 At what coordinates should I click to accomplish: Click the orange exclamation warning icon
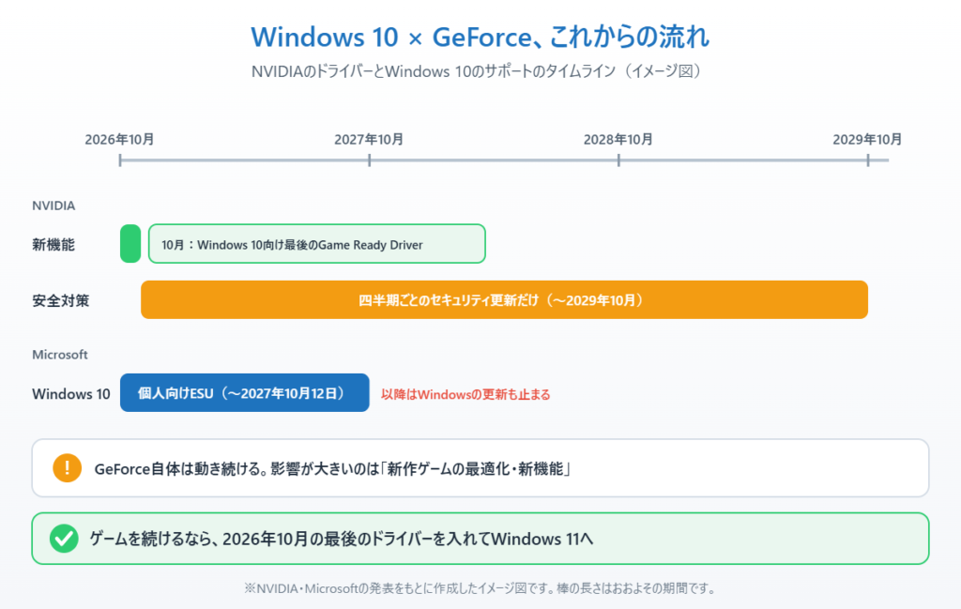pyautogui.click(x=67, y=468)
